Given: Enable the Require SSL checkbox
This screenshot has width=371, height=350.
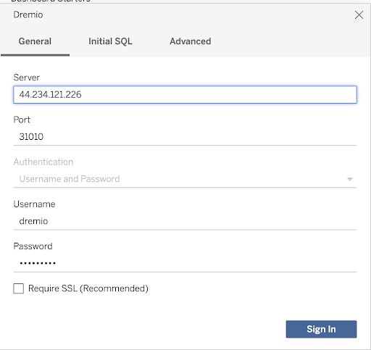Looking at the screenshot, I should (19, 288).
